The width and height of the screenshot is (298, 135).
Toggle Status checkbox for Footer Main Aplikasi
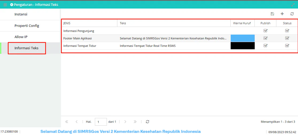287,38
